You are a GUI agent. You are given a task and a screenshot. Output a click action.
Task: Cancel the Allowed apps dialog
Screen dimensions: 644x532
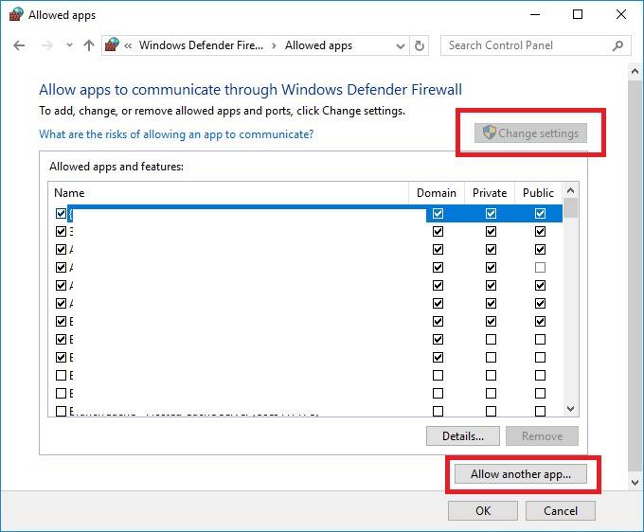click(561, 510)
